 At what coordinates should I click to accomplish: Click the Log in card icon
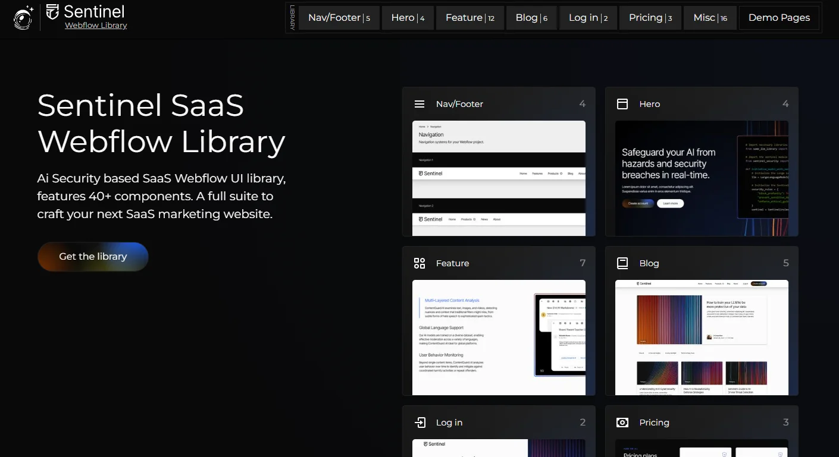point(420,423)
